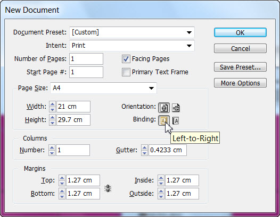280x217 pixels.
Task: Uncheck the Facing Pages checkbox
Action: click(126, 59)
